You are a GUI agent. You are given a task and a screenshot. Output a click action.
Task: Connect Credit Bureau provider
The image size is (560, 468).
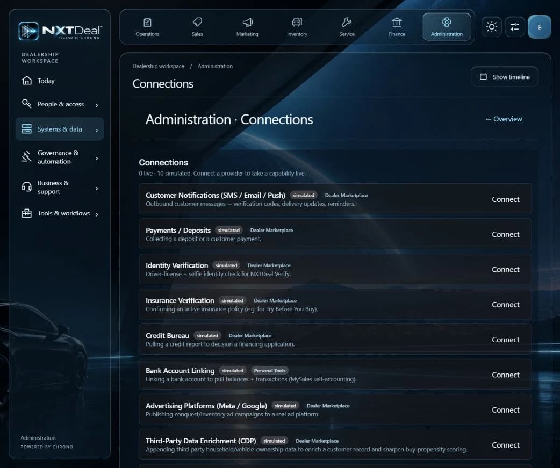pyautogui.click(x=505, y=340)
